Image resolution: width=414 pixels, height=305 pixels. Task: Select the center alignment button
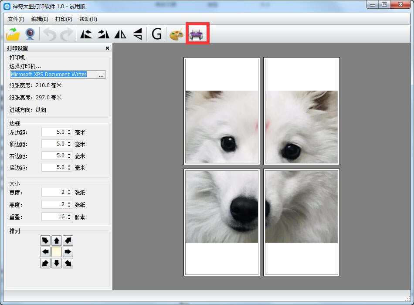(57, 252)
